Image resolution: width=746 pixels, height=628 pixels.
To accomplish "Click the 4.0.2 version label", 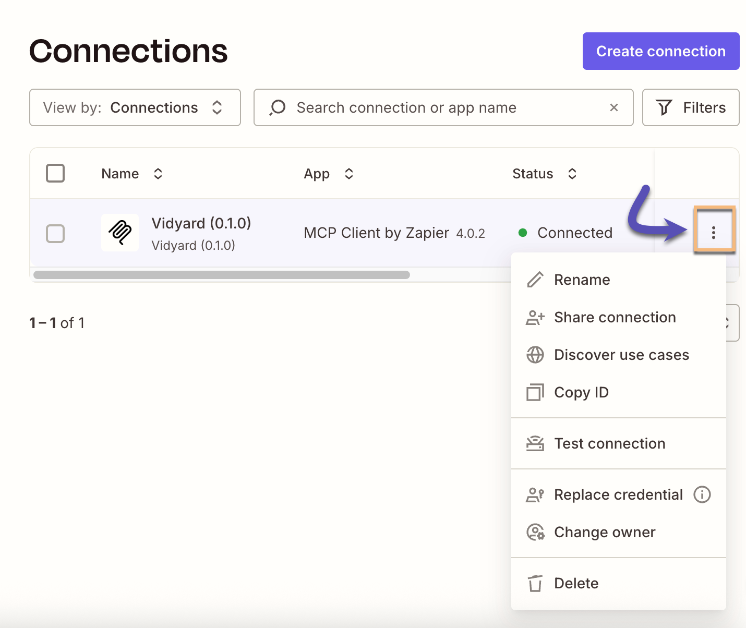I will 471,234.
